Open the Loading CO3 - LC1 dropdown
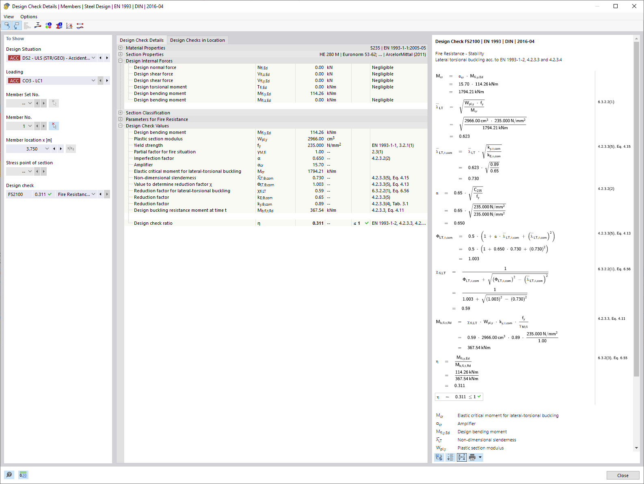This screenshot has width=644, height=484. pyautogui.click(x=93, y=81)
